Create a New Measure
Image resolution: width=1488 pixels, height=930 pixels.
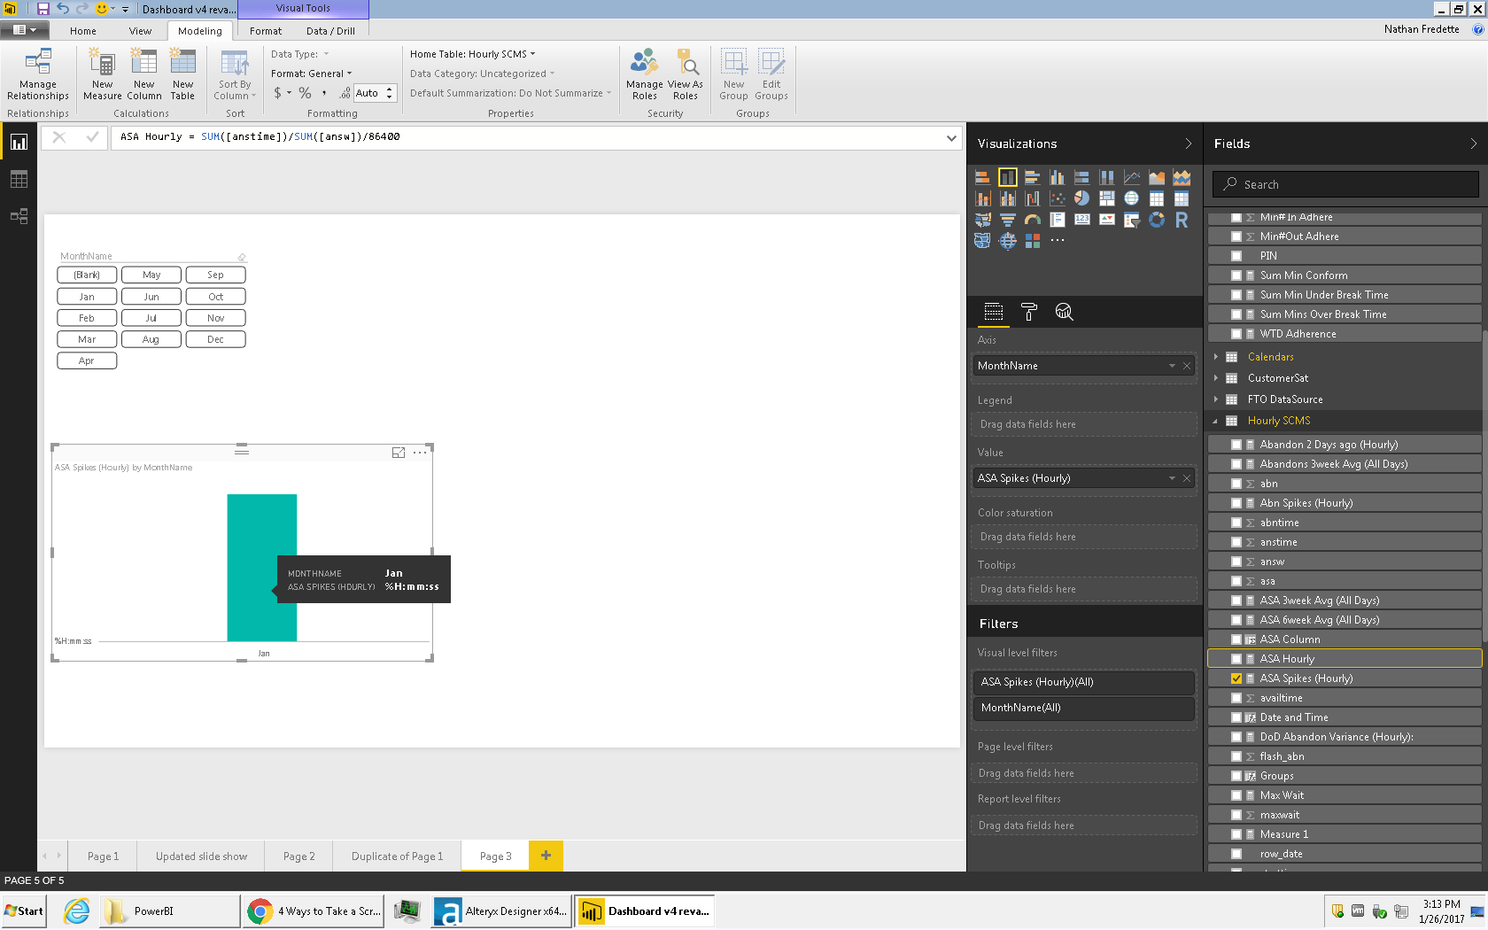(x=103, y=75)
